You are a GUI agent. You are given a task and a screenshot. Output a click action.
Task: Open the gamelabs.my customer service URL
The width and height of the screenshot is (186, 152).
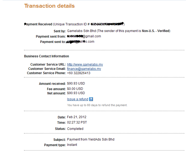(85, 65)
